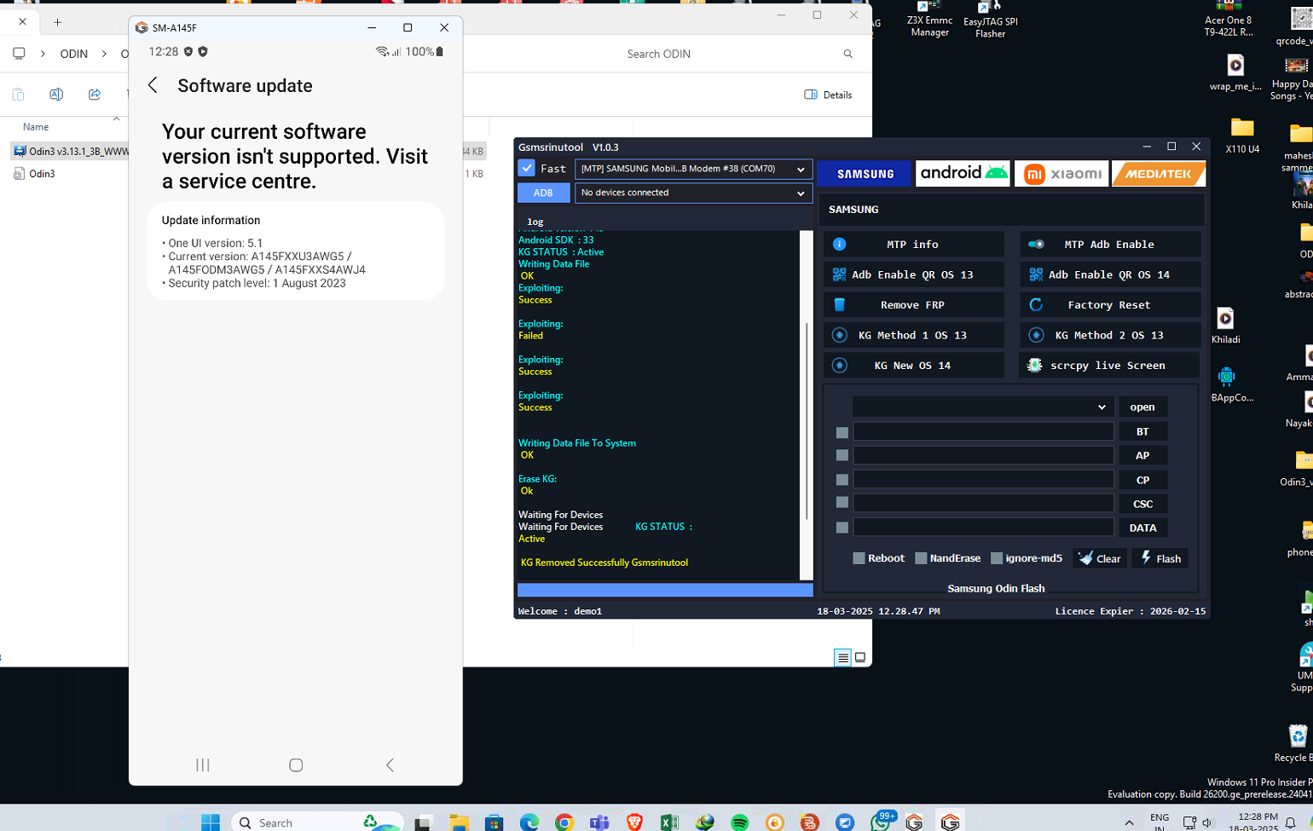Click the Remove FRP trash icon
The image size is (1313, 831).
coord(839,305)
